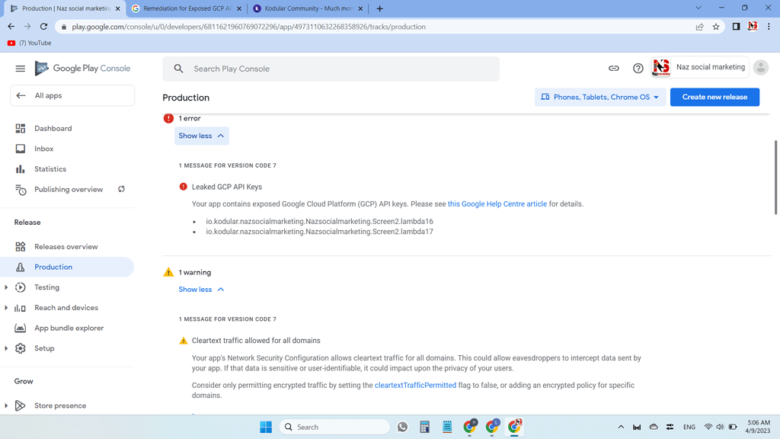Click the copy link icon near search bar
Screen dimensions: 780x439
[613, 68]
